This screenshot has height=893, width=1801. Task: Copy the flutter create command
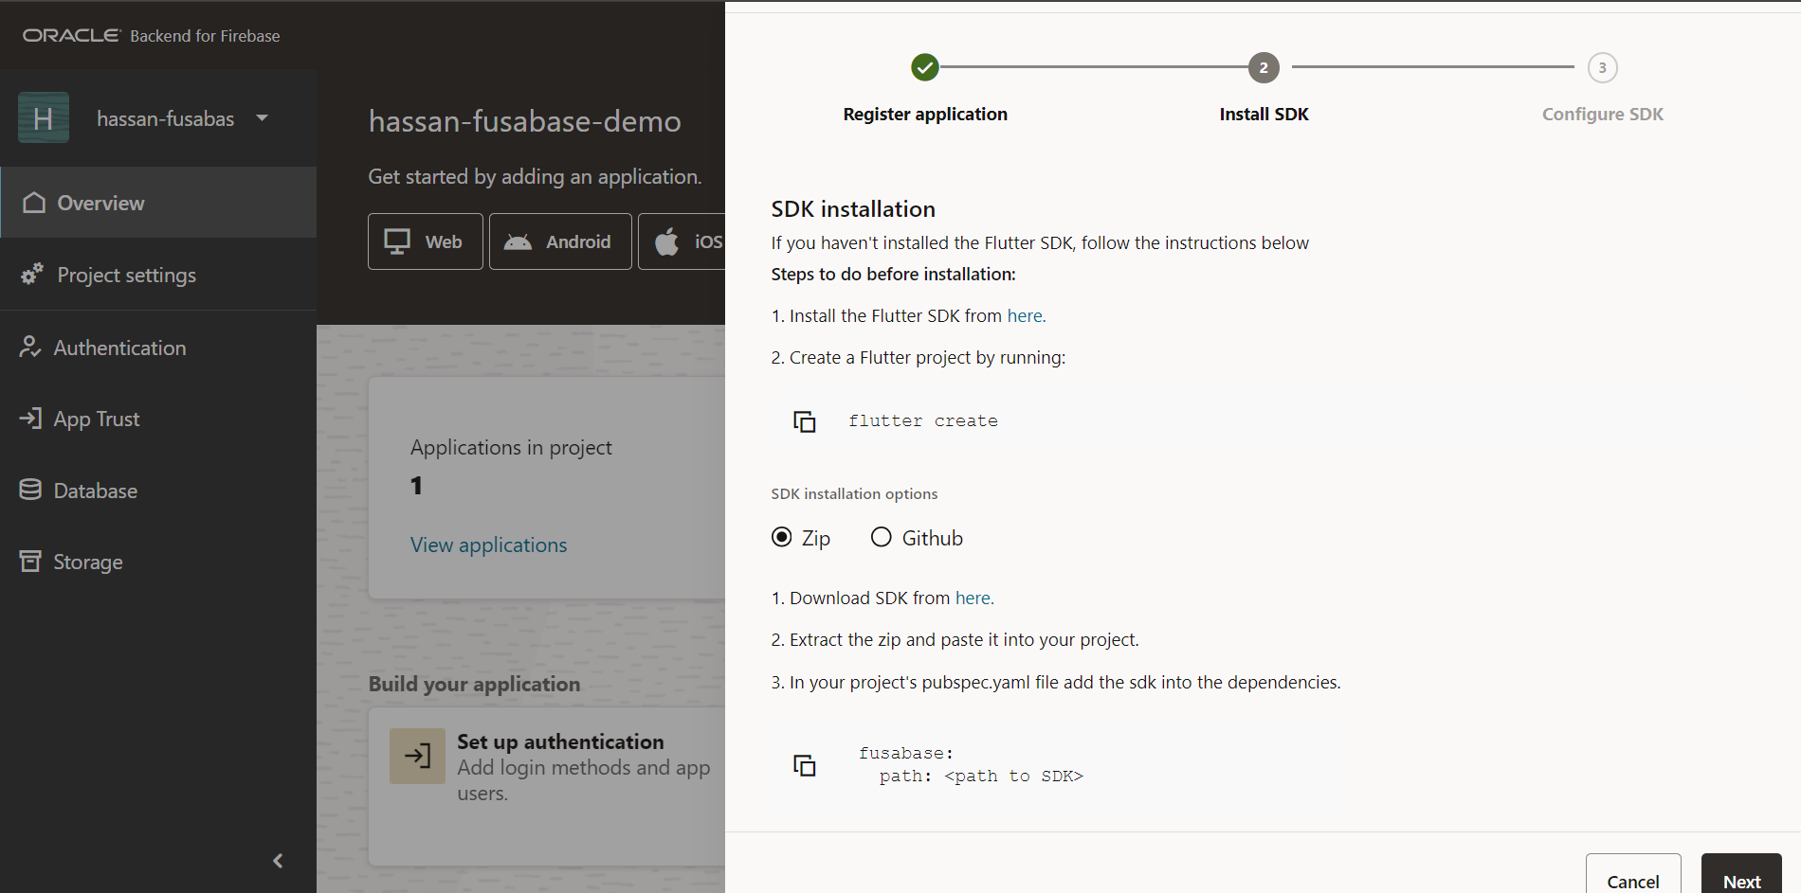[x=805, y=421]
